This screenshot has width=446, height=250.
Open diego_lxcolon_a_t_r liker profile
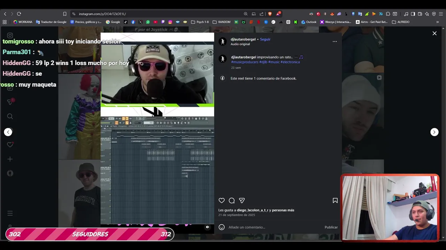click(253, 210)
